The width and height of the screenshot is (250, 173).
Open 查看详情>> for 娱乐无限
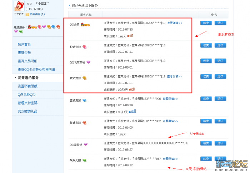(170, 159)
